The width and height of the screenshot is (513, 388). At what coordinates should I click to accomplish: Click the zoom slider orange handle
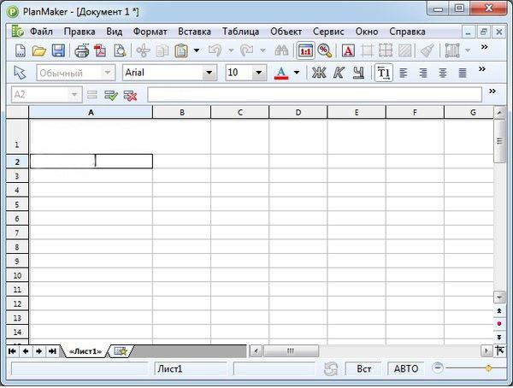[x=488, y=368]
